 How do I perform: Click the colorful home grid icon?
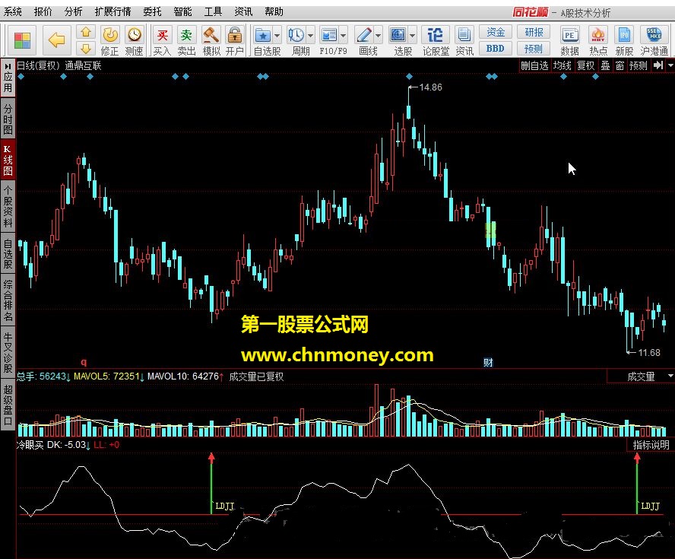coord(22,40)
